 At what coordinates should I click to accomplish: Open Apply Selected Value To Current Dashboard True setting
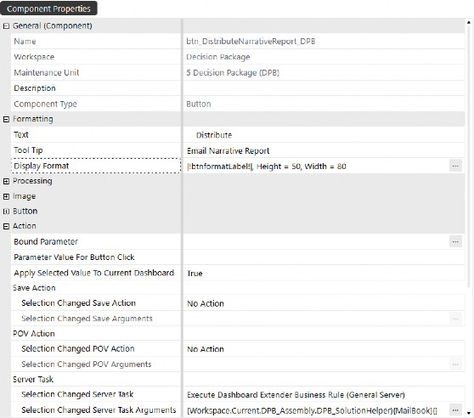coord(324,273)
